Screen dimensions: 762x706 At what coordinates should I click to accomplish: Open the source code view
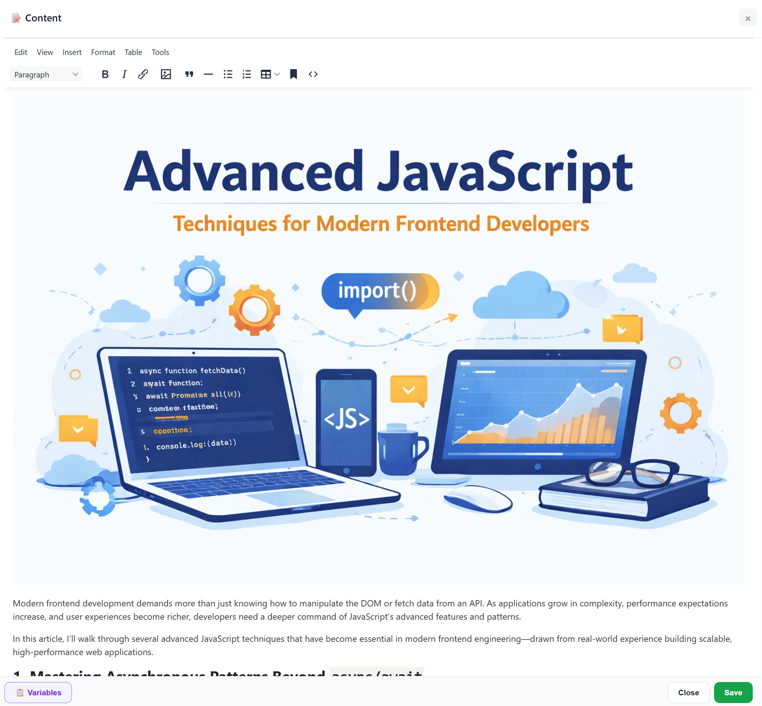tap(313, 74)
